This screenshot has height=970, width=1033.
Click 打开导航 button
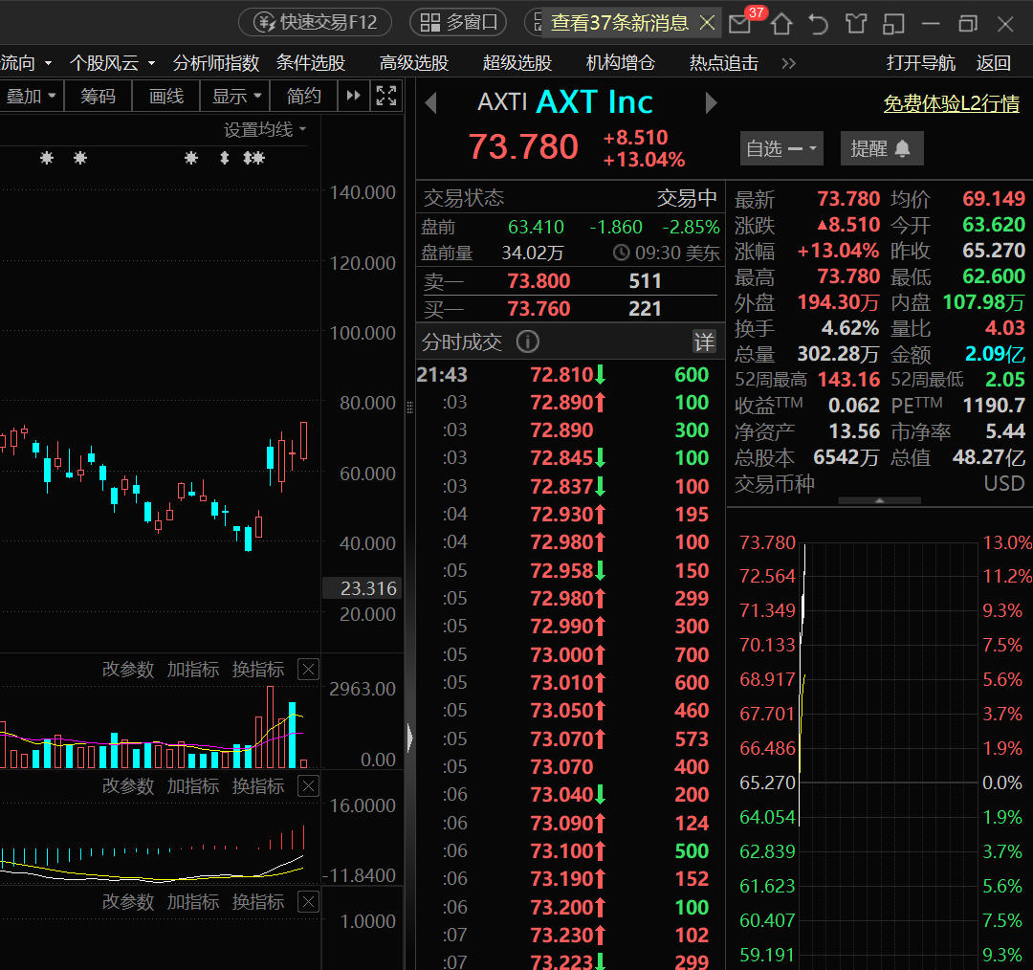click(x=920, y=63)
